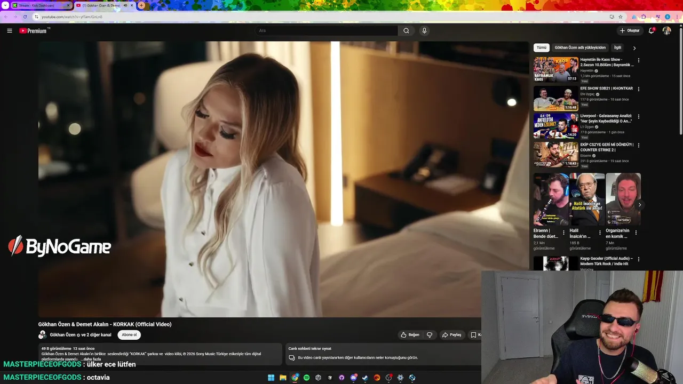Open options for Elraenn Short

tap(563, 233)
